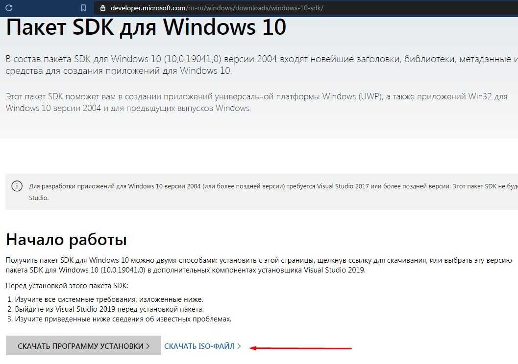
Task: Open the СКАЧАТЬ ISO-ФАЙЛ link
Action: 199,346
